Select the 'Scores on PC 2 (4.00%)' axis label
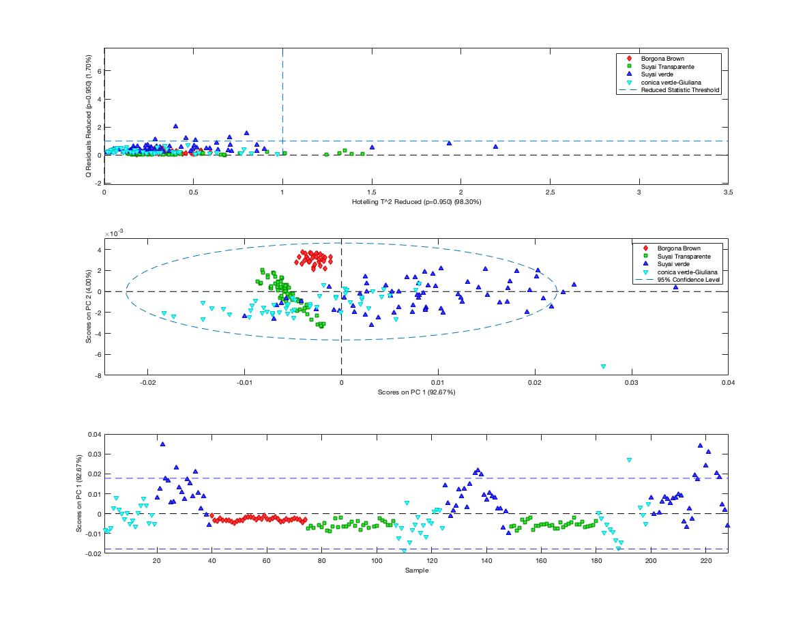Viewport: 805px width, 636px height. [89, 306]
